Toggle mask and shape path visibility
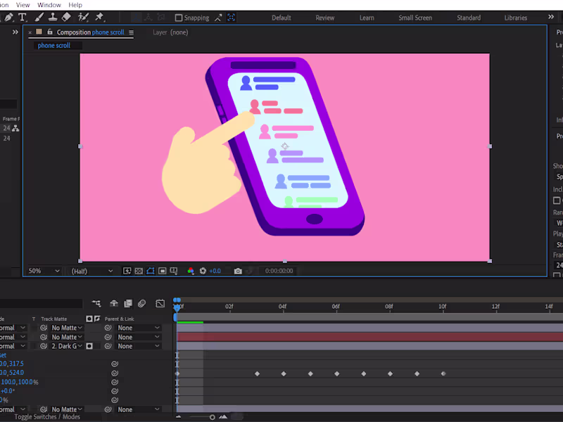Image resolution: width=563 pixels, height=422 pixels. coord(152,271)
